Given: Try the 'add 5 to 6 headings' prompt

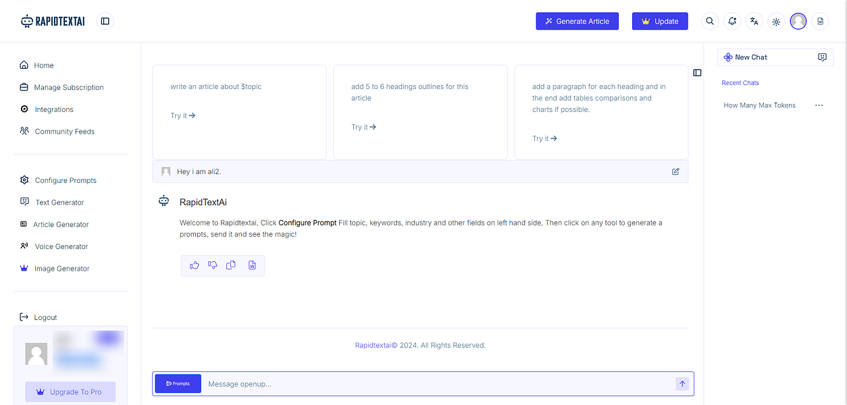Looking at the screenshot, I should coord(364,127).
